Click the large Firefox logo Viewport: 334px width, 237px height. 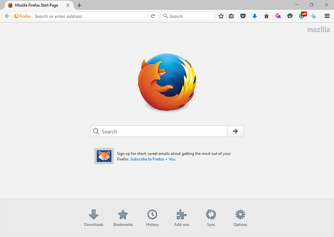(x=167, y=82)
